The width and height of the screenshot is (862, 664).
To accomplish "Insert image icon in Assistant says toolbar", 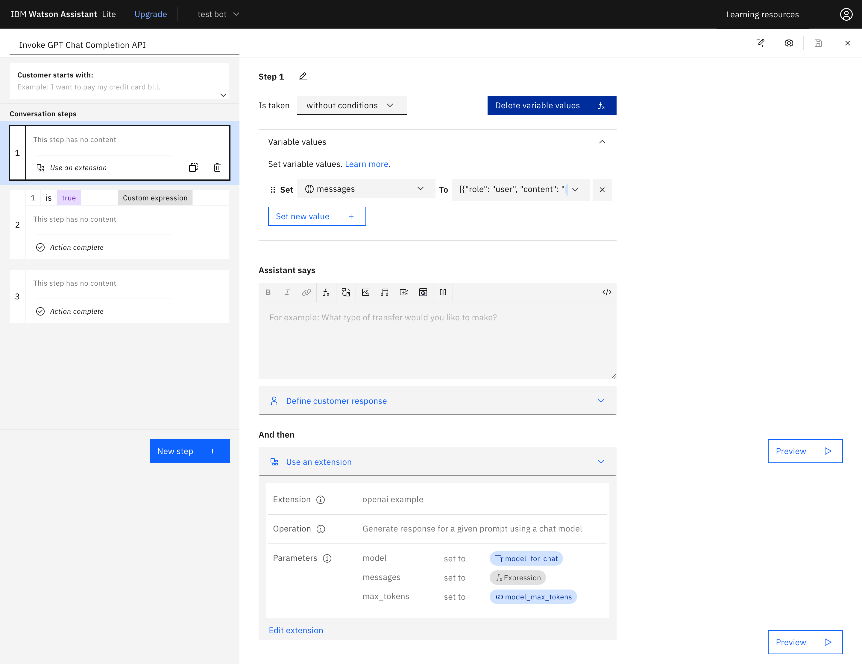I will point(365,292).
